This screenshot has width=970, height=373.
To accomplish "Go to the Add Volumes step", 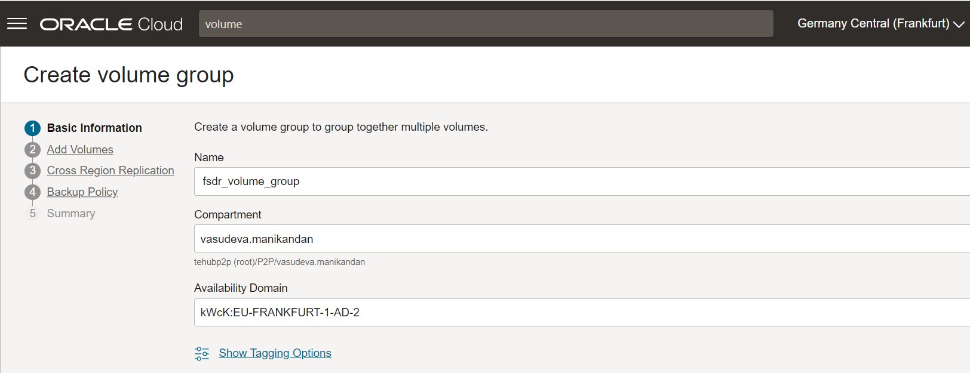I will click(x=80, y=150).
